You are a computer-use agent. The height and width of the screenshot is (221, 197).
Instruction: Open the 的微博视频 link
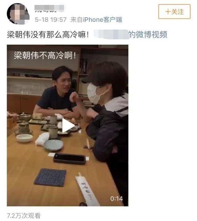[x=148, y=34]
